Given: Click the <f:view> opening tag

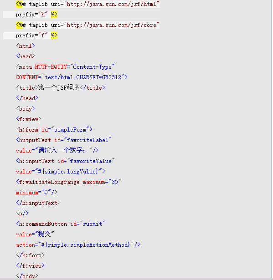Looking at the screenshot, I should [x=29, y=119].
